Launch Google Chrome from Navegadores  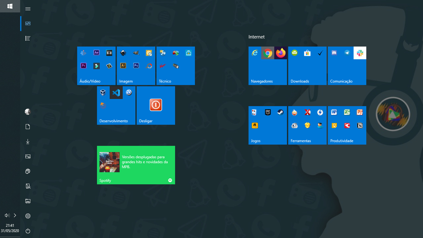[x=268, y=53]
